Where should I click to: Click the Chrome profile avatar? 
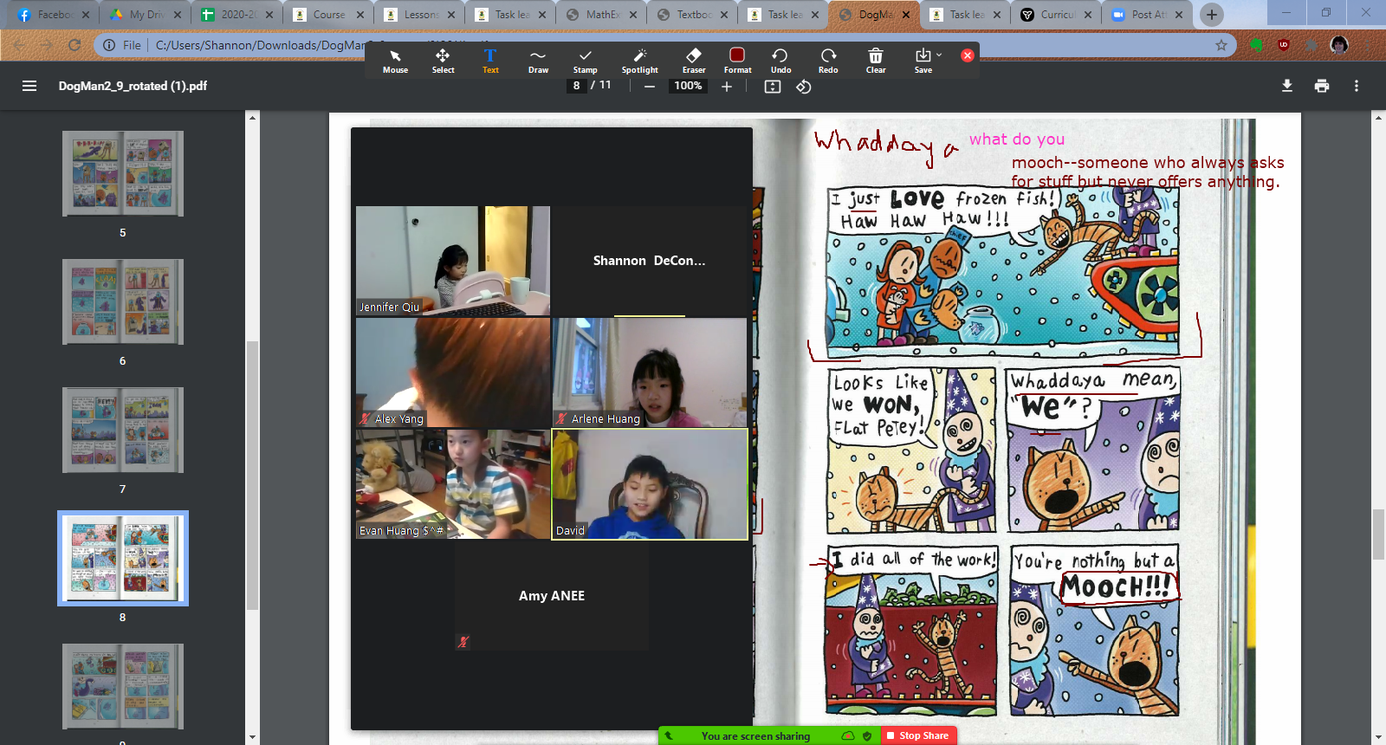(x=1339, y=45)
